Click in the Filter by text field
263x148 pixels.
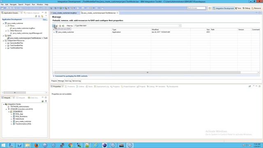point(126,25)
